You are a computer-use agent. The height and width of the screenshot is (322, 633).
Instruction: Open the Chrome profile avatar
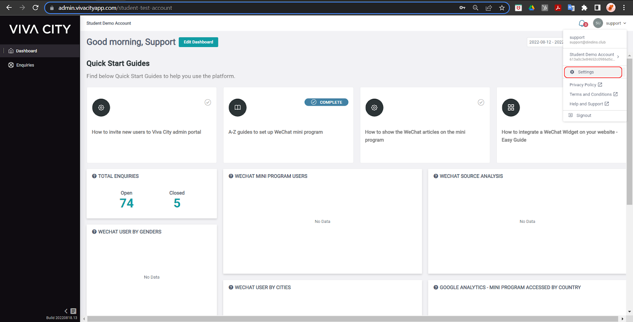point(611,8)
